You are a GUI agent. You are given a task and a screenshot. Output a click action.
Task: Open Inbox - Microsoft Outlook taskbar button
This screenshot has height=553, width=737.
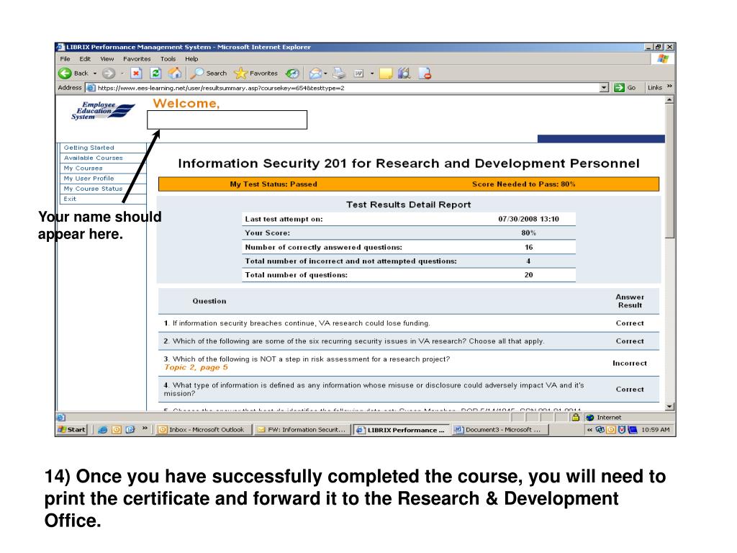click(203, 429)
